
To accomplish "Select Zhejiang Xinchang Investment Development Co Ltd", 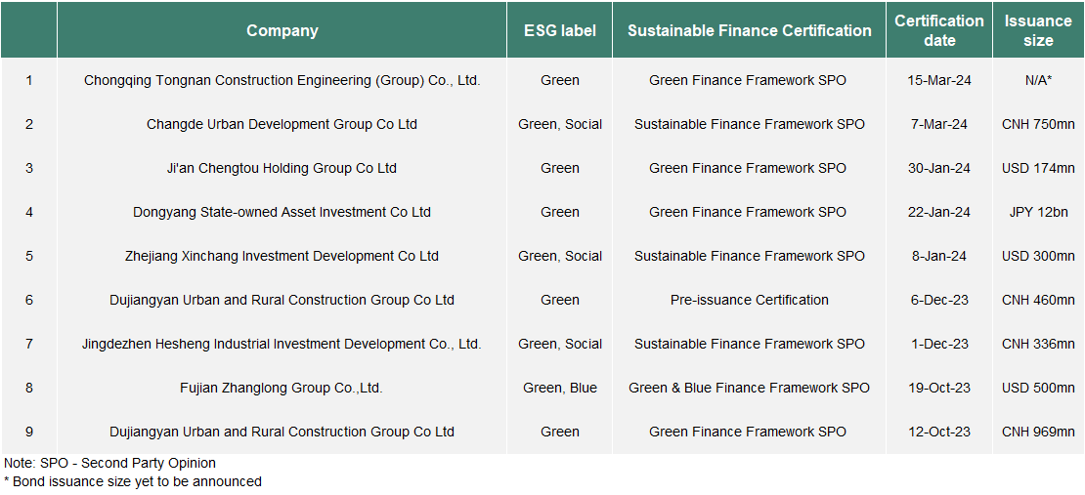I will pos(282,256).
